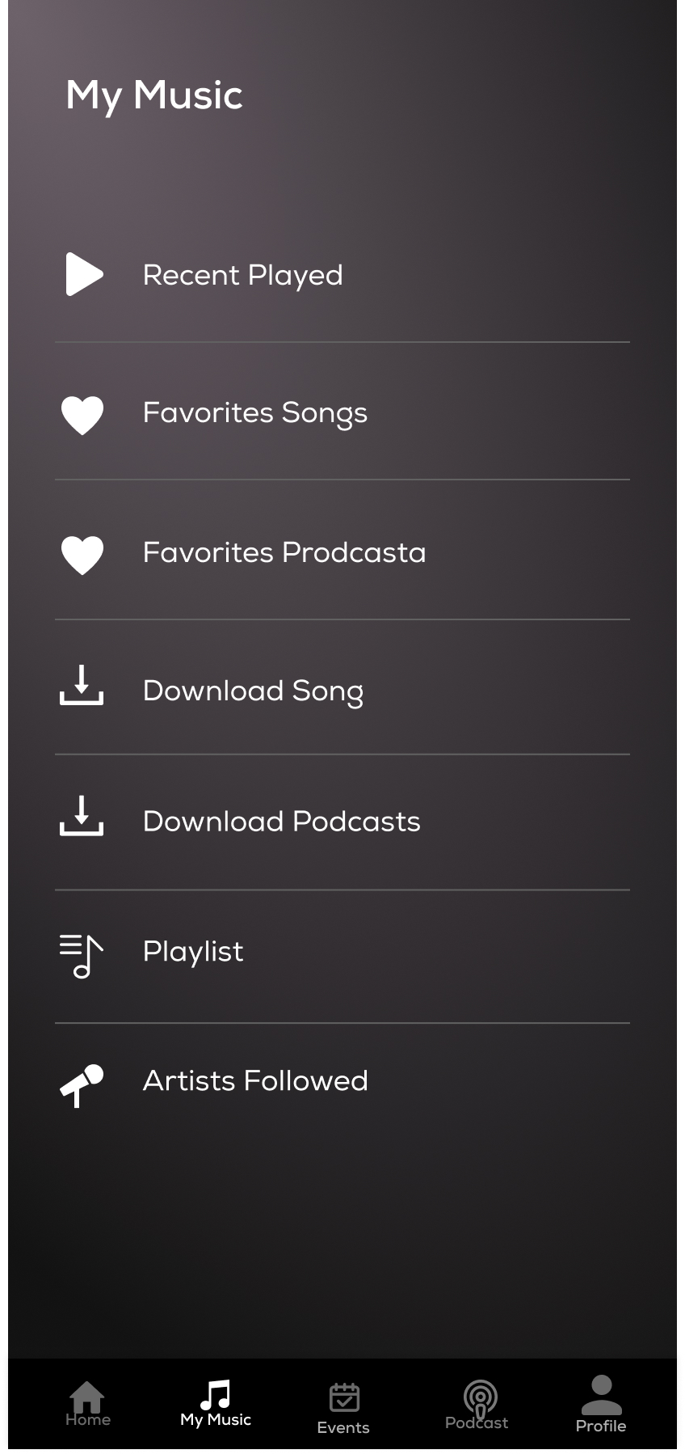Image resolution: width=685 pixels, height=1454 pixels.
Task: Open Favorites Prodcasta entry
Action: click(x=284, y=553)
